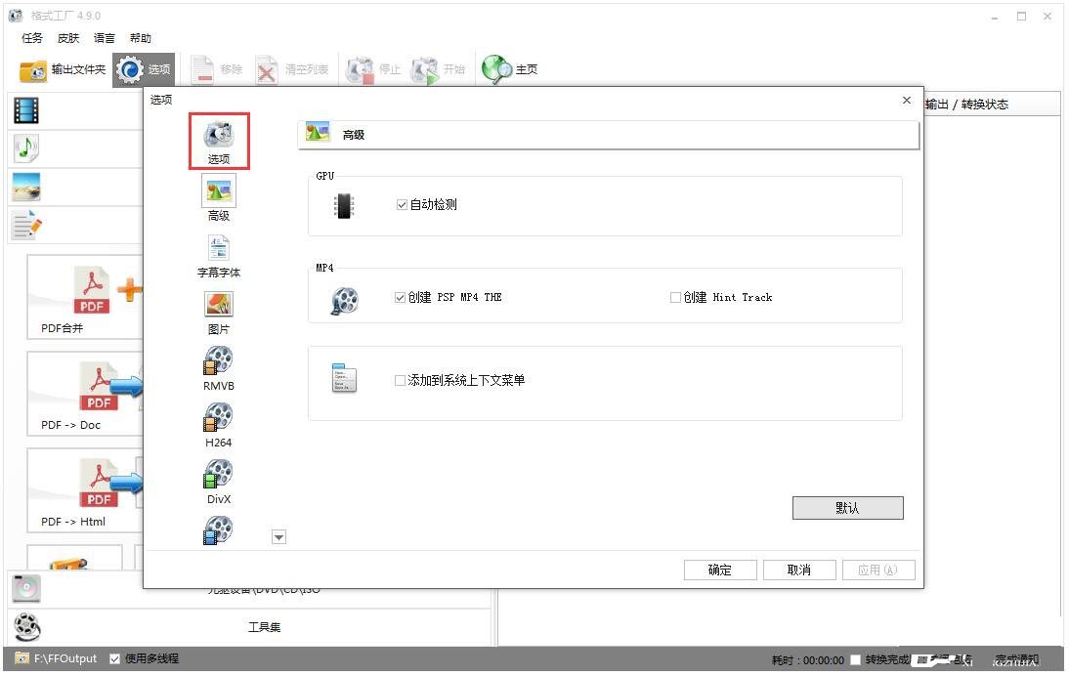Select the document category icon

point(27,225)
